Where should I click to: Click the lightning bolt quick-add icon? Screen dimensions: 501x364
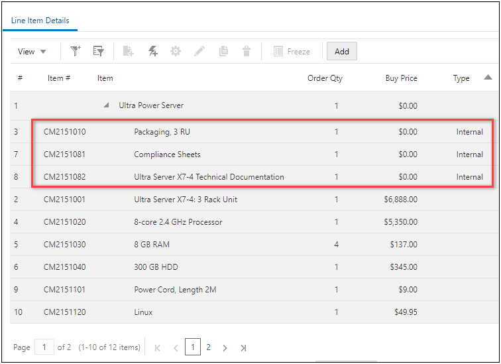152,52
